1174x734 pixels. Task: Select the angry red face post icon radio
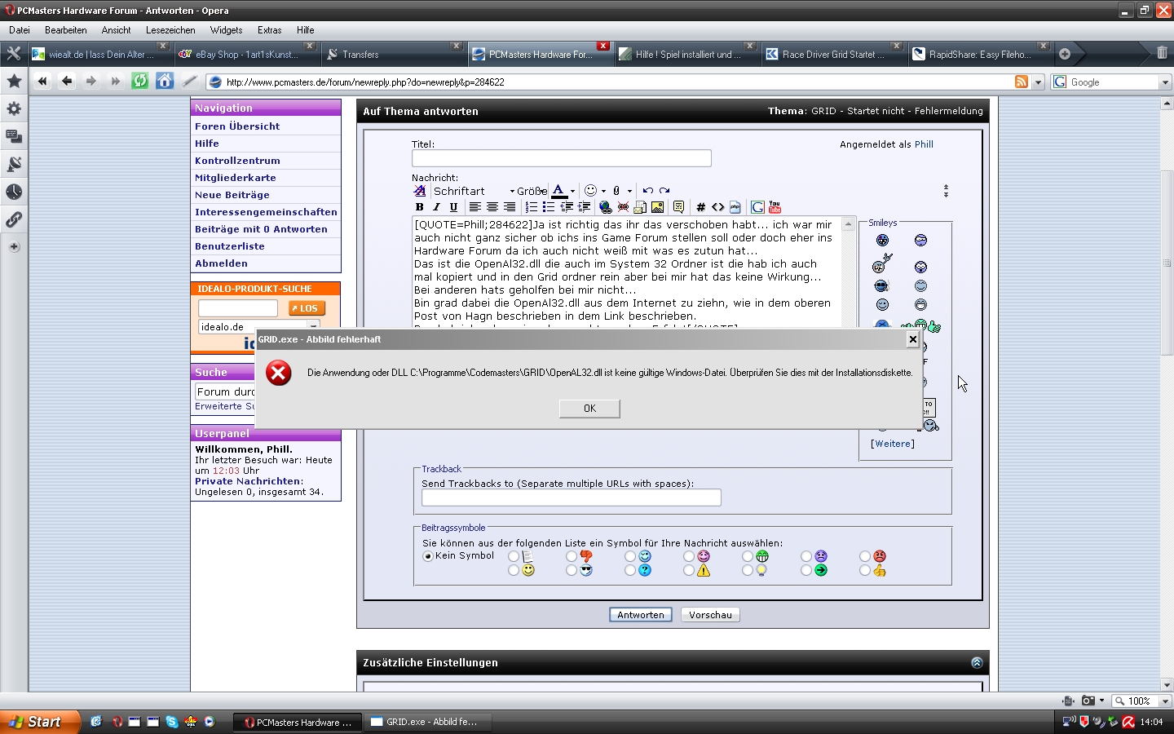point(865,556)
